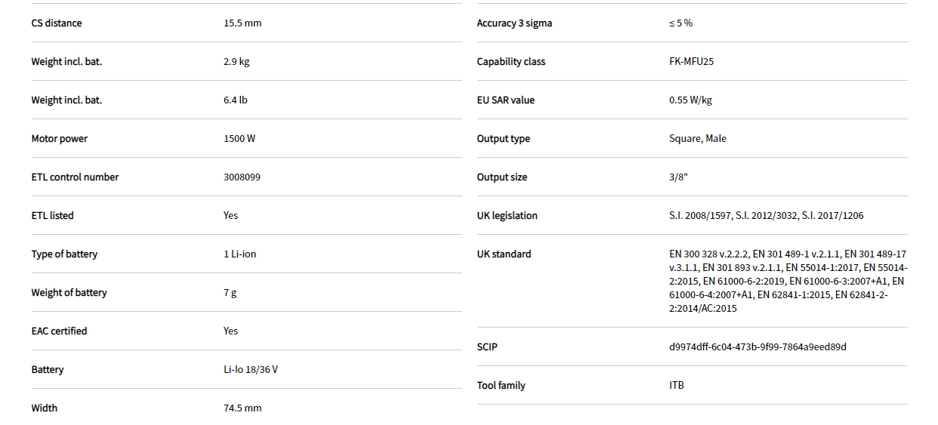938x425 pixels.
Task: Select the ETL control number 3008099
Action: [242, 177]
